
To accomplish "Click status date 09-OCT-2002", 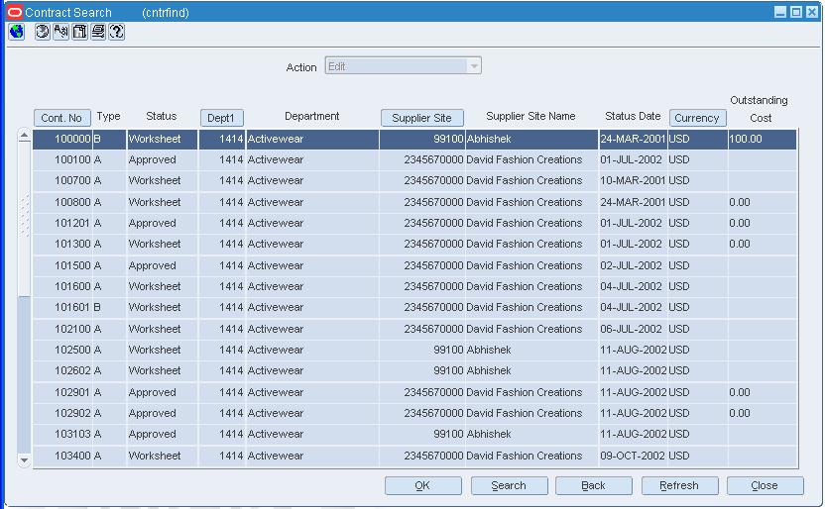I will point(633,456).
